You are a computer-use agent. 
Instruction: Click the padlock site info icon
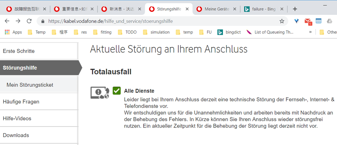click(43, 21)
